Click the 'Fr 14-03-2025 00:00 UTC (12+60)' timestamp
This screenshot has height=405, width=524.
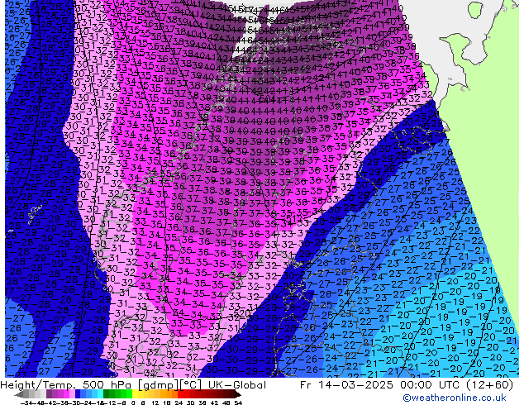[x=407, y=385]
